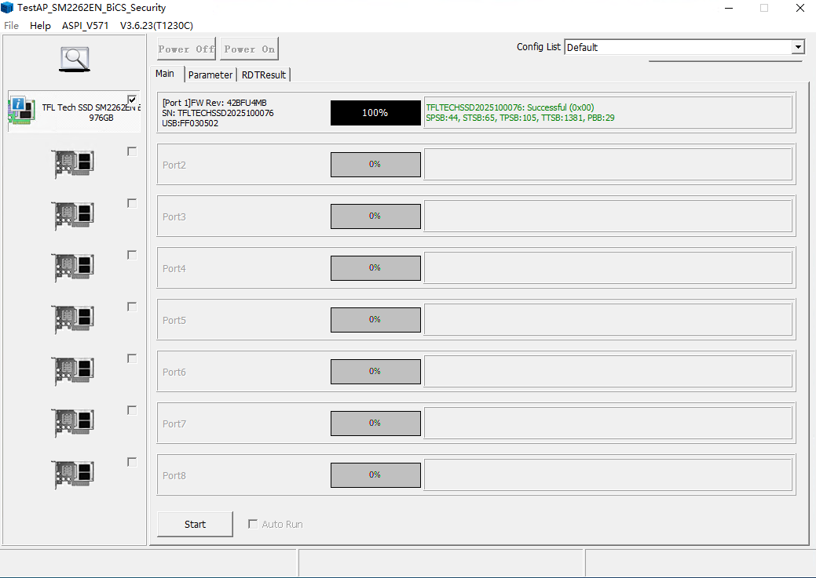816x578 pixels.
Task: Click the Power Off button
Action: coord(186,49)
